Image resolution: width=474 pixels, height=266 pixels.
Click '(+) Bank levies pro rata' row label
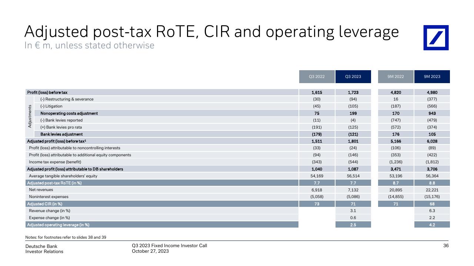pyautogui.click(x=61, y=127)
